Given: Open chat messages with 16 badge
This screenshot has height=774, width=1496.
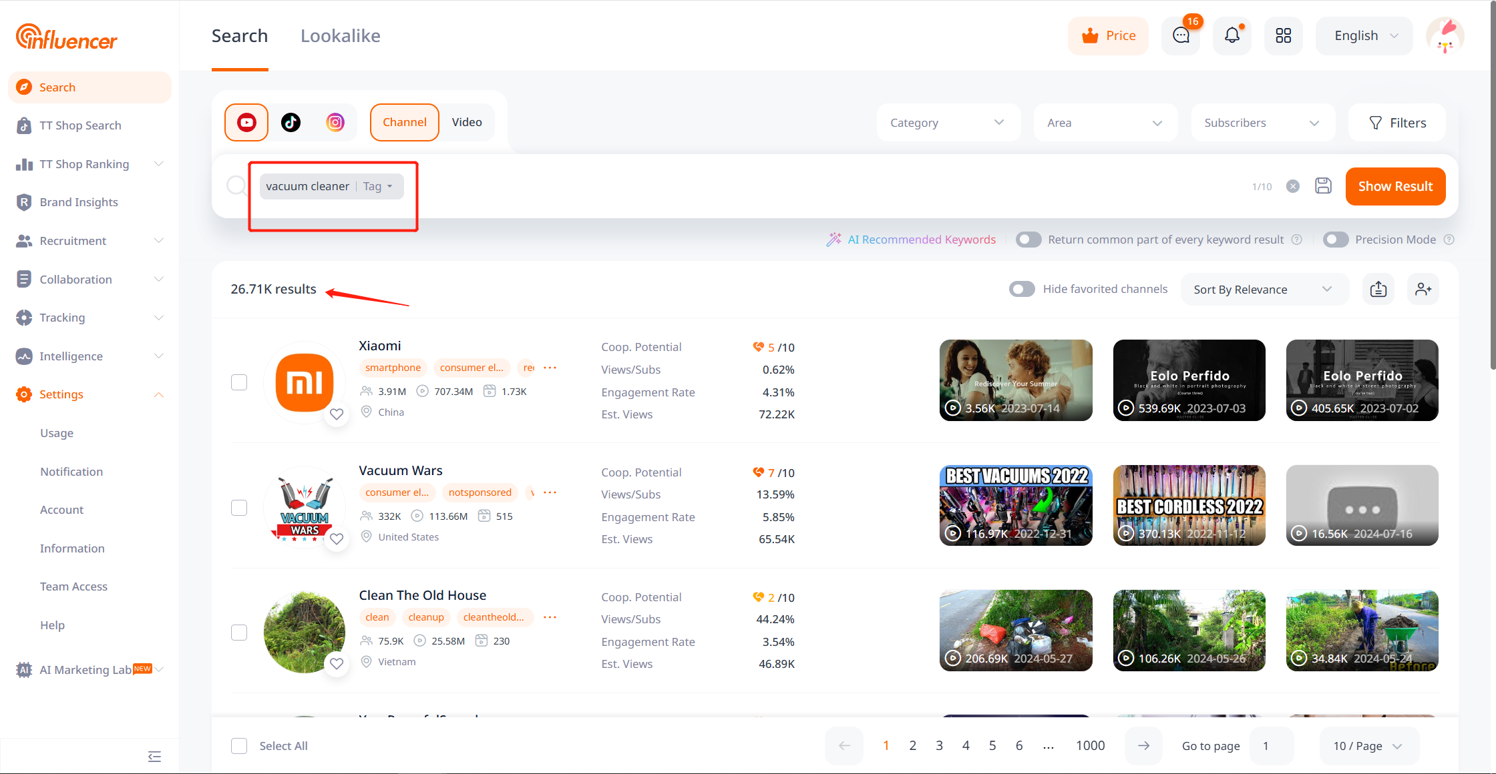Looking at the screenshot, I should click(x=1181, y=35).
